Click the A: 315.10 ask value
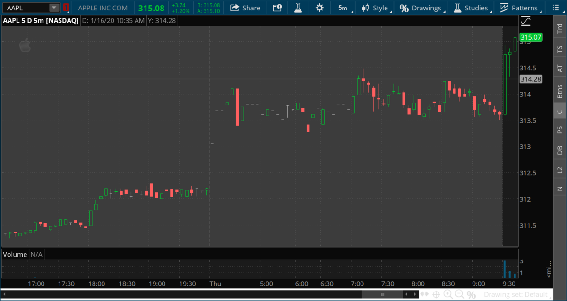The height and width of the screenshot is (301, 567). point(208,11)
